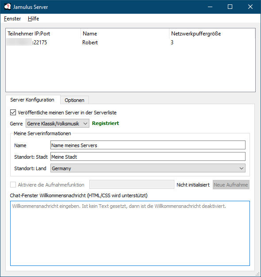Viewport: 261px width, 277px height.
Task: Click the Nicht initialisiert status text
Action: click(193, 185)
